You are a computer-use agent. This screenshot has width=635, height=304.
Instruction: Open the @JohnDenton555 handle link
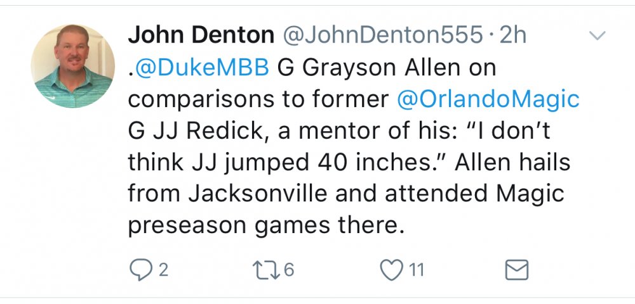[382, 35]
